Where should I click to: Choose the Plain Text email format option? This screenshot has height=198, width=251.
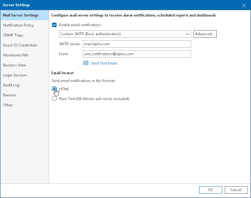coord(54,99)
